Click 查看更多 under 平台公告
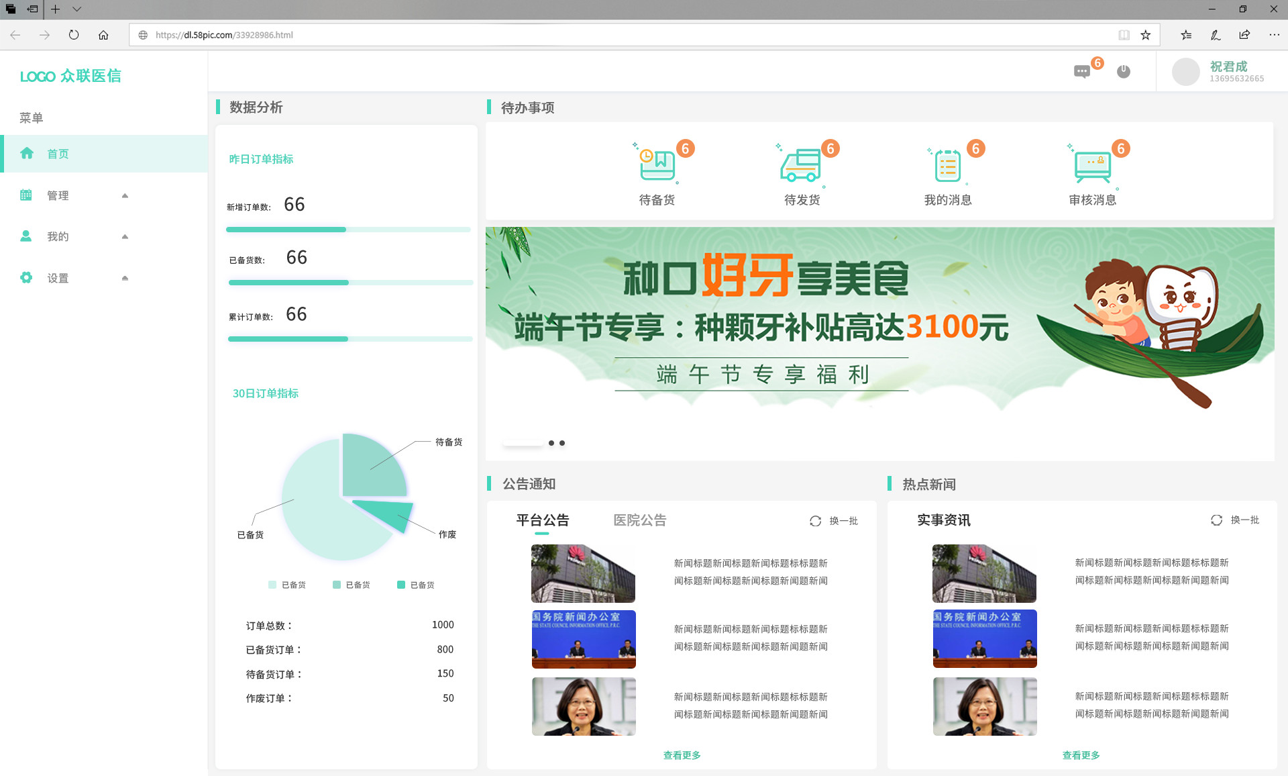This screenshot has height=776, width=1288. tap(682, 755)
